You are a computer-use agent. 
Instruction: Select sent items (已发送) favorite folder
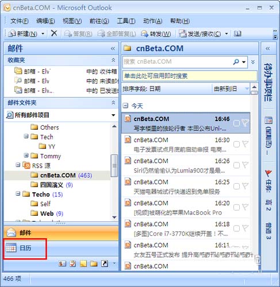[x=66, y=91]
